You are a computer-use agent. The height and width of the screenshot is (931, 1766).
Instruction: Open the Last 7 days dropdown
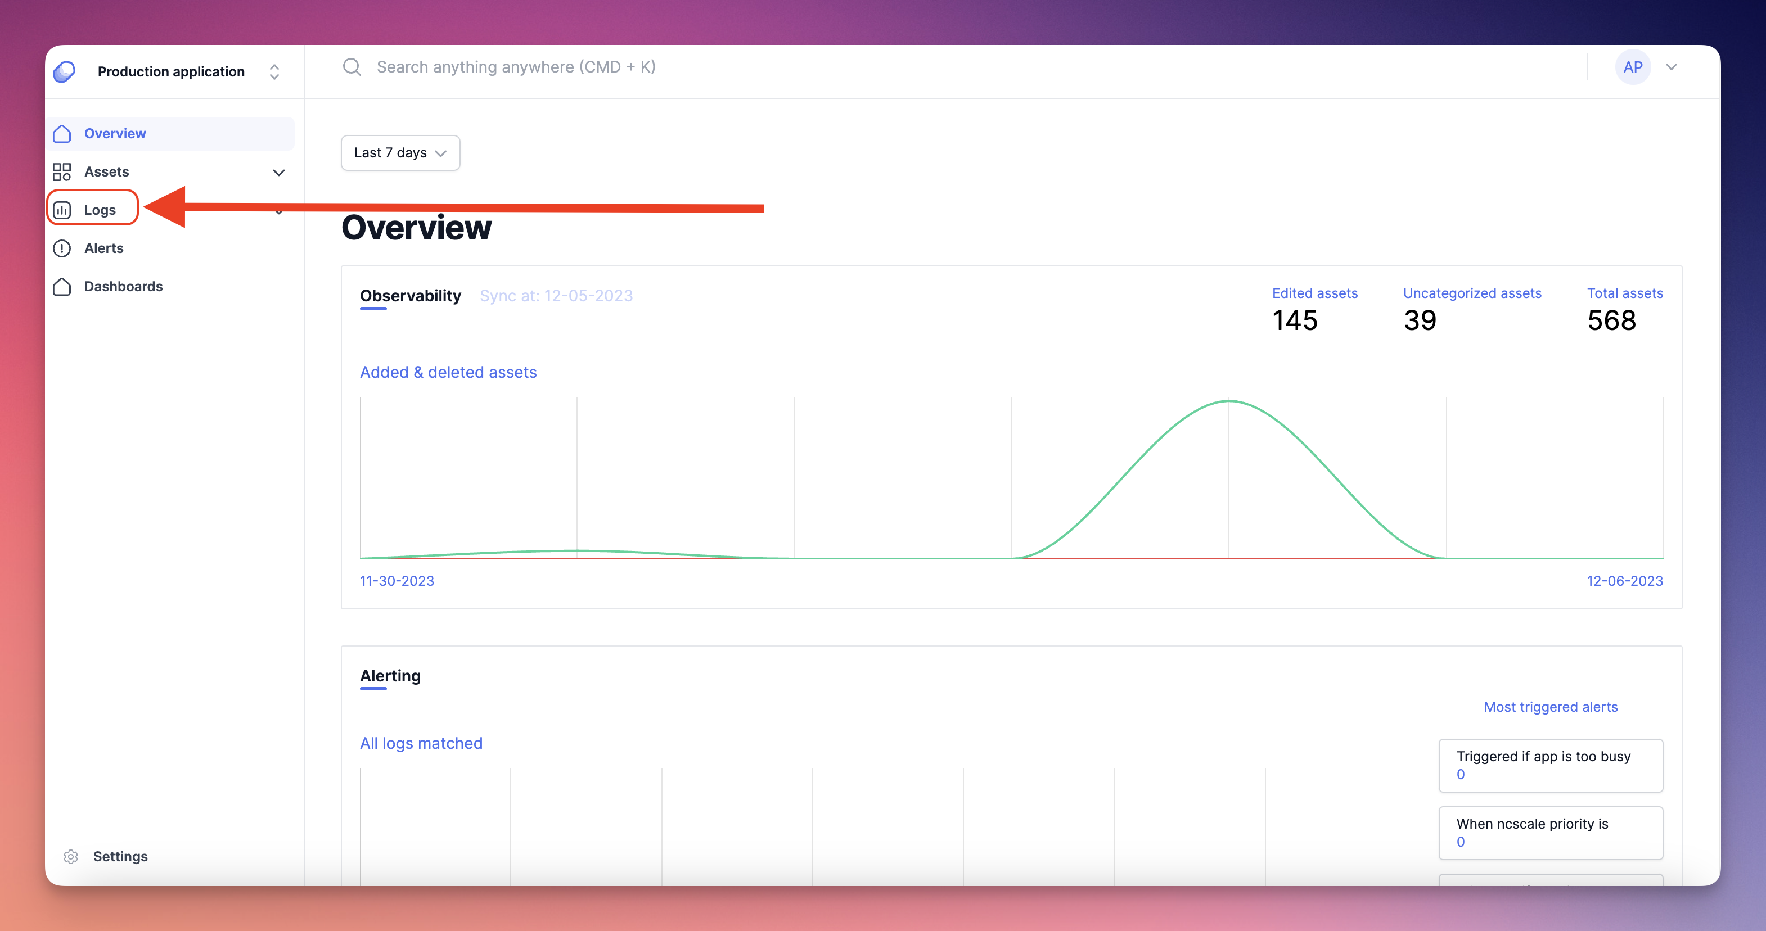[x=400, y=153]
